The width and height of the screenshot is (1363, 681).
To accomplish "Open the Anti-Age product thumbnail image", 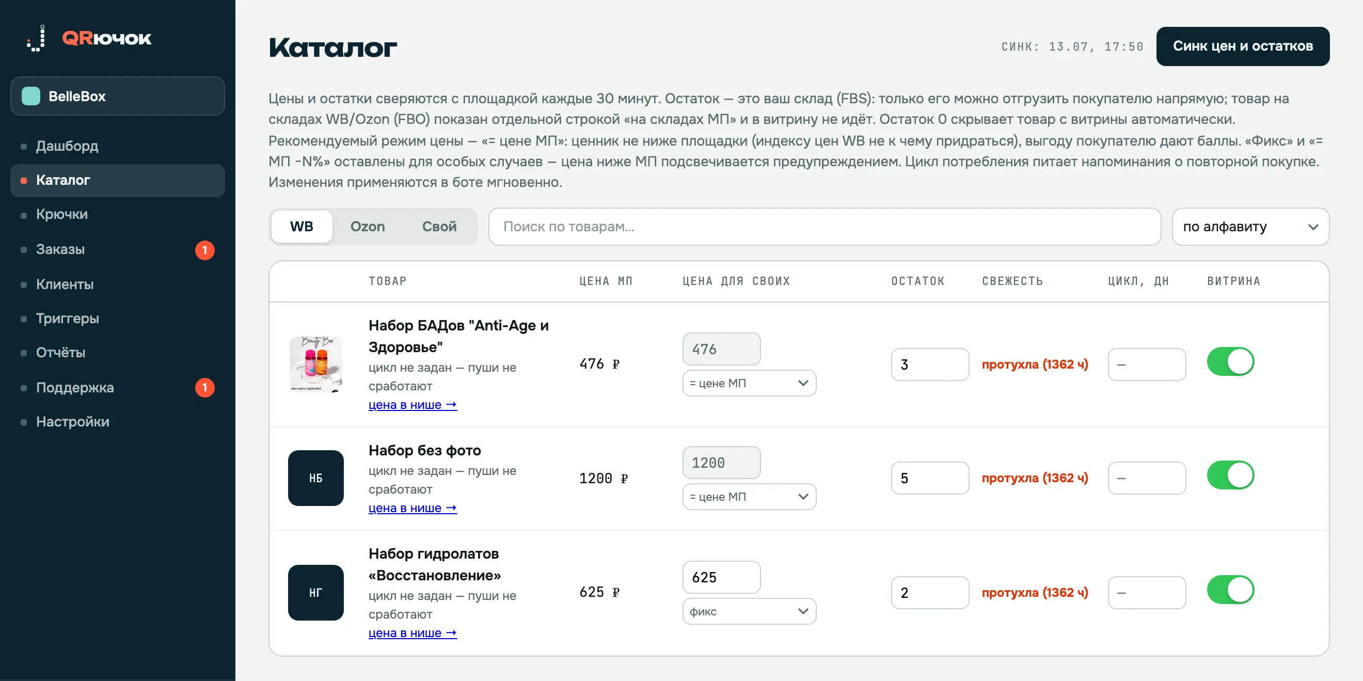I will [x=316, y=364].
